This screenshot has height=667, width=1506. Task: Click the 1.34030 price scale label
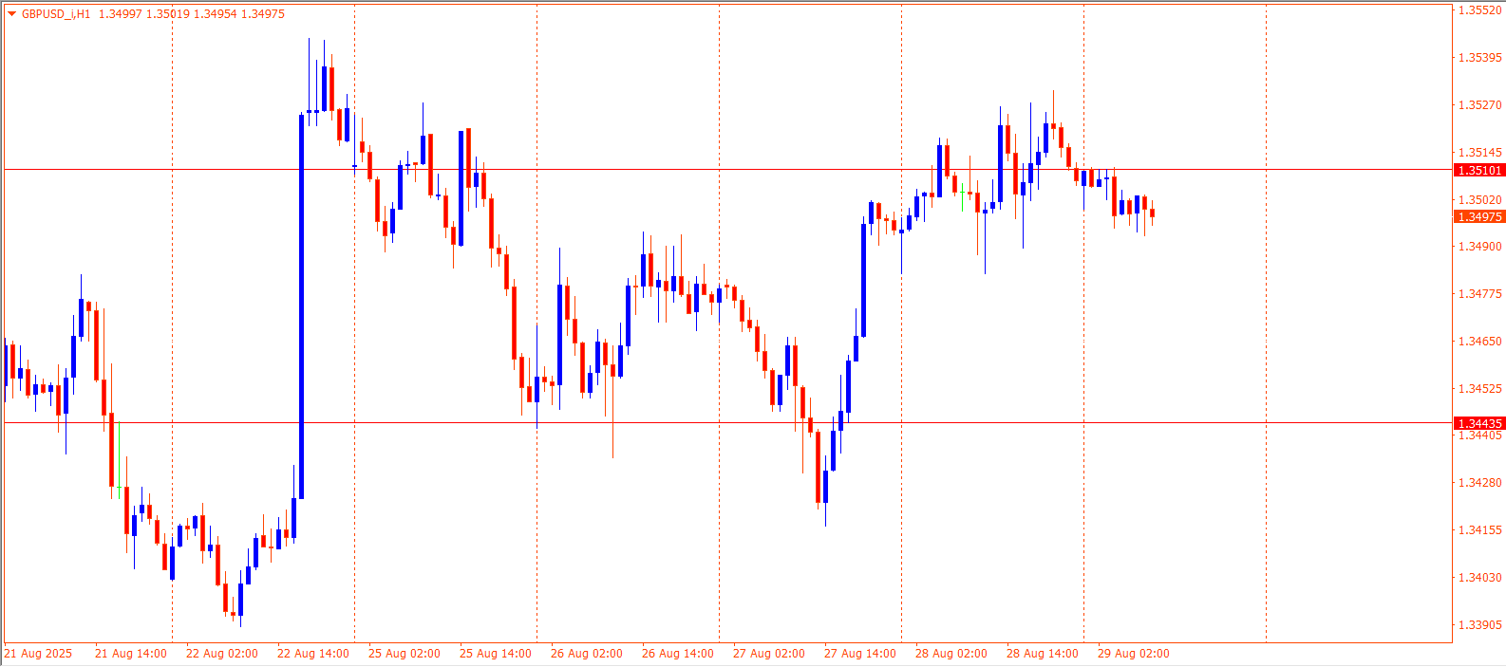1479,578
